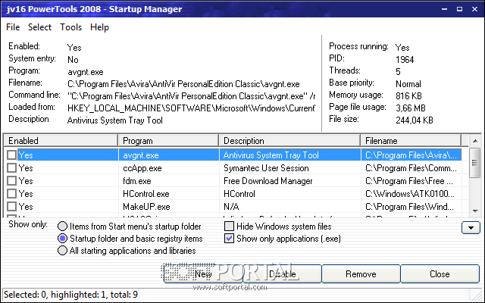Click the C:\Program Files\Comm... filename cell
The height and width of the screenshot is (303, 485).
tap(411, 168)
